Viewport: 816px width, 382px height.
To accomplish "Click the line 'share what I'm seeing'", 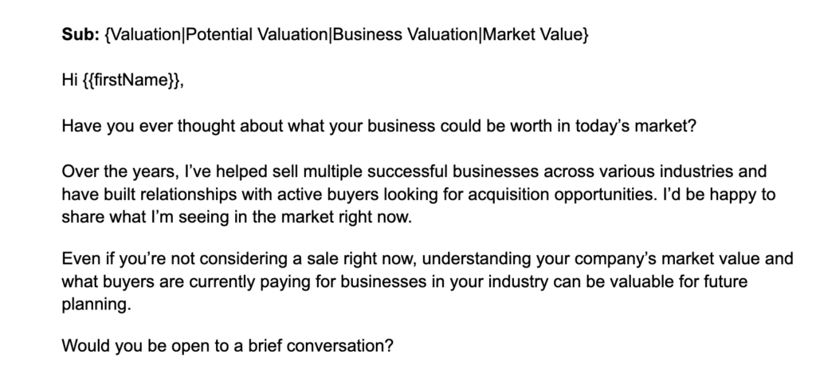I will click(237, 217).
